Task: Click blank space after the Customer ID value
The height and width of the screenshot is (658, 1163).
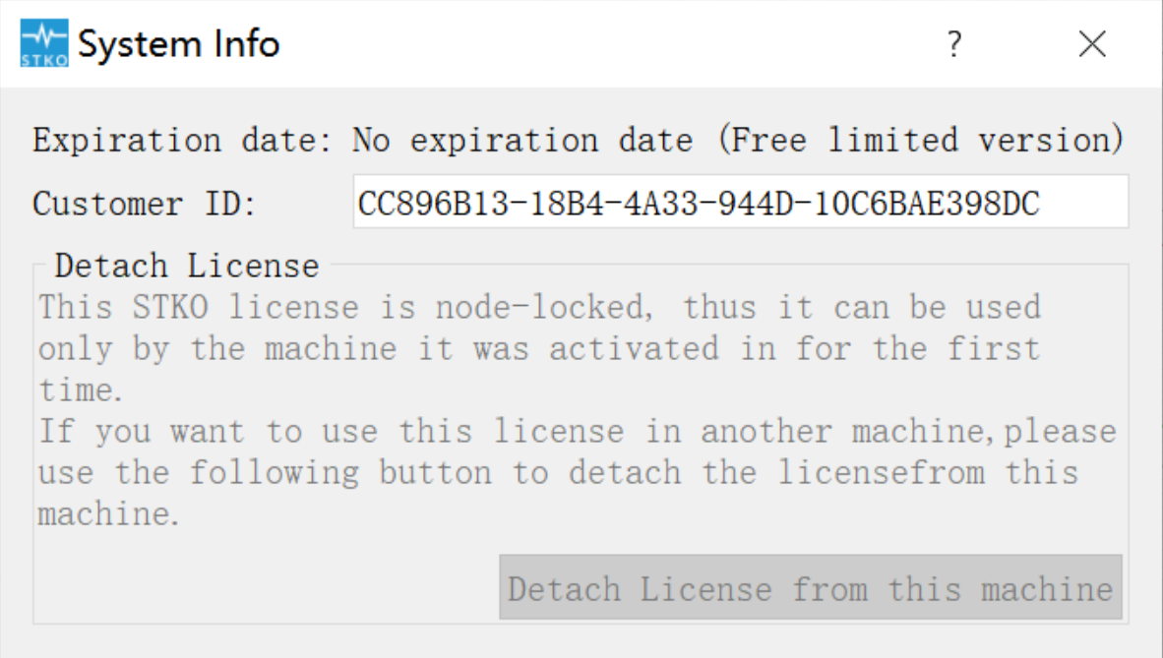Action: click(1083, 202)
